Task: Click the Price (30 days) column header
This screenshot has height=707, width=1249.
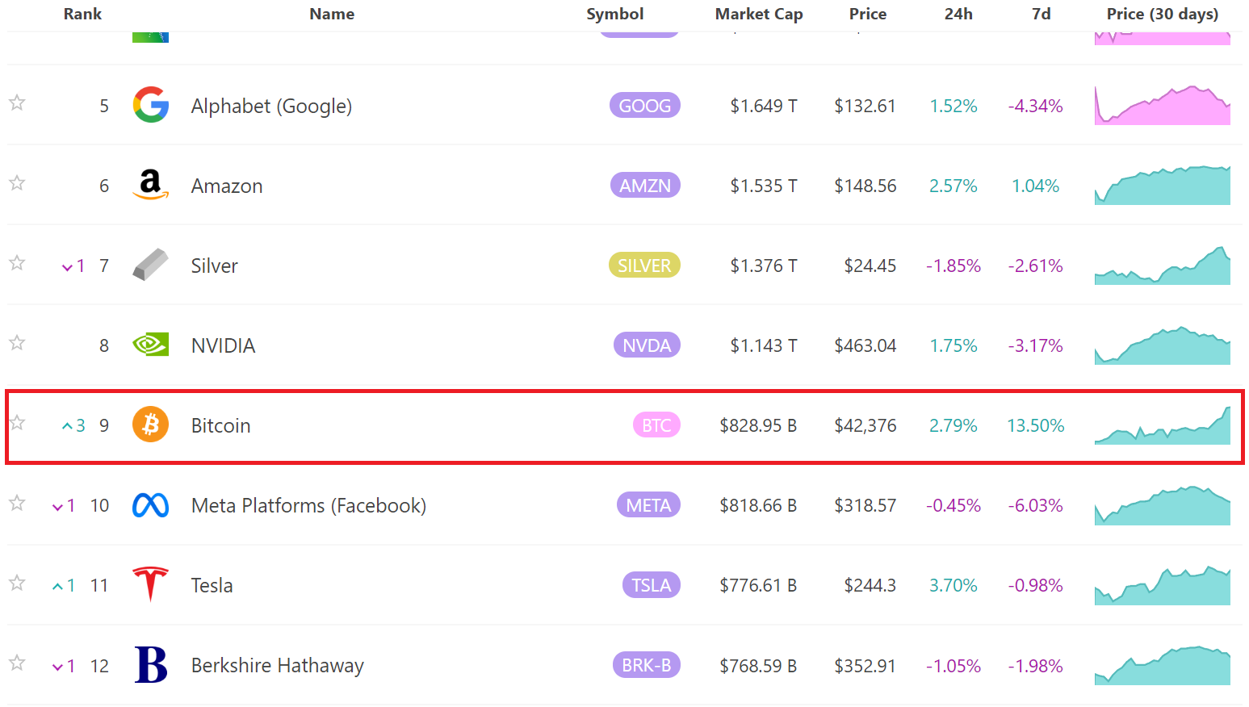Action: (x=1163, y=14)
